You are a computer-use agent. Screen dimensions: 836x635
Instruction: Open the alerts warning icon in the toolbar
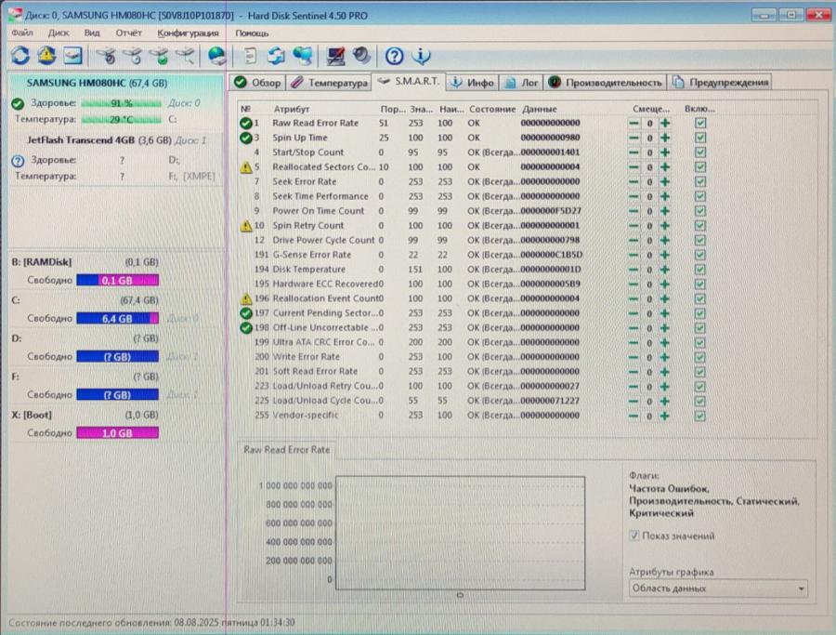point(44,56)
